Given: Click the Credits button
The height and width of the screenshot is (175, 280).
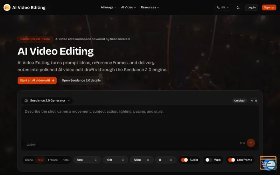Looking at the screenshot, I should [240, 101].
